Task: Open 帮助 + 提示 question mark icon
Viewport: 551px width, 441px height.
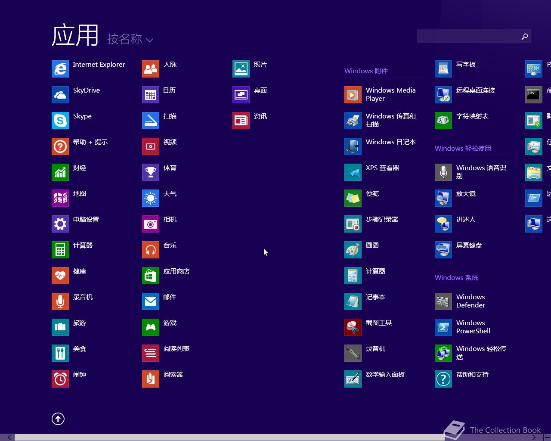Action: pyautogui.click(x=60, y=146)
